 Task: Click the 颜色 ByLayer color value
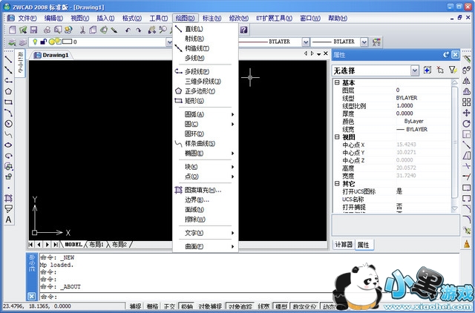click(x=414, y=121)
